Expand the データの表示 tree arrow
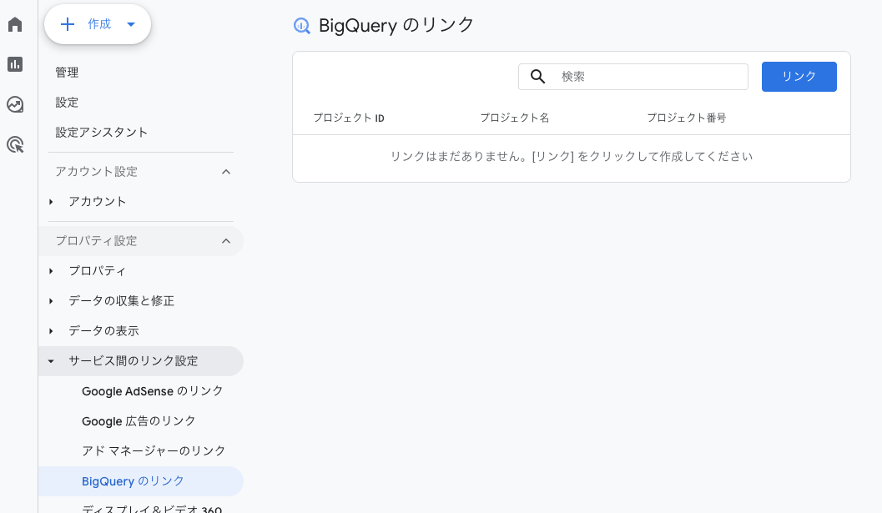The height and width of the screenshot is (513, 882). [51, 331]
